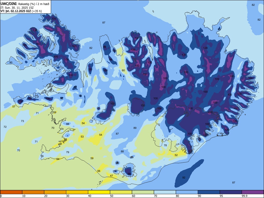Click the humidity value '89' in central Iceland

coord(135,128)
